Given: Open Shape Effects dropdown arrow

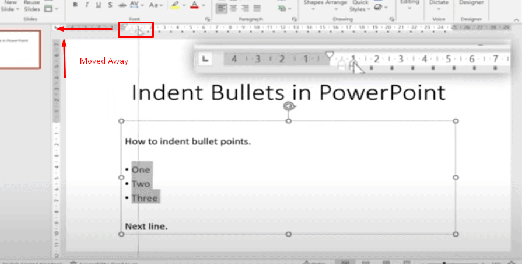Looking at the screenshot, I should [x=385, y=7].
